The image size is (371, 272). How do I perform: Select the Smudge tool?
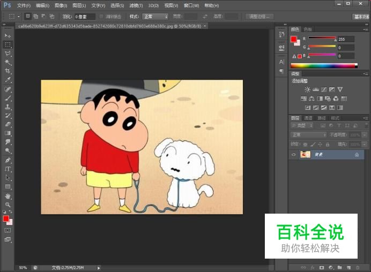point(8,142)
